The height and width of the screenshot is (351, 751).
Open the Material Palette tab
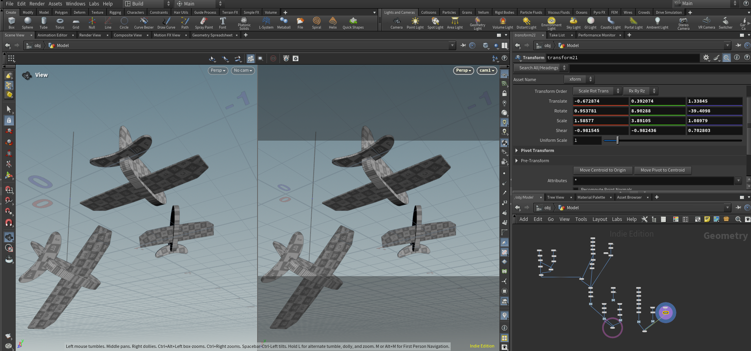click(591, 197)
